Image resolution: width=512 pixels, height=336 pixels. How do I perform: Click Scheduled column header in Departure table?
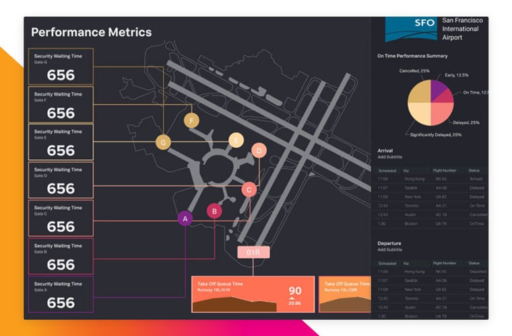pyautogui.click(x=387, y=263)
